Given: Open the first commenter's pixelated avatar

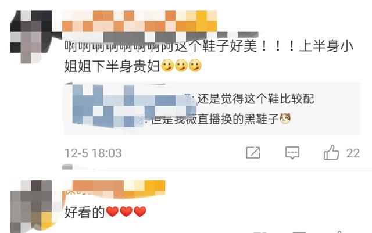Looking at the screenshot, I should click(31, 37).
